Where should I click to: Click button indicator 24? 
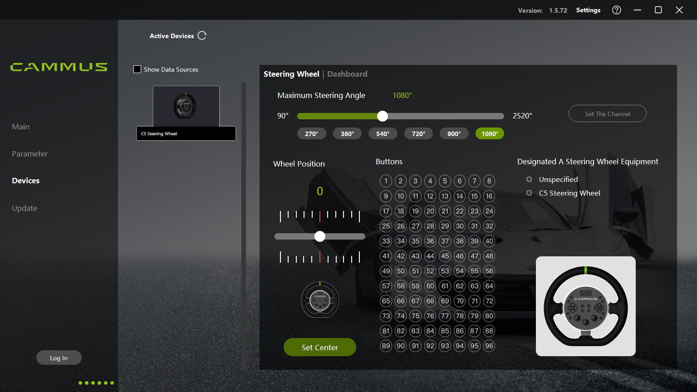489,211
